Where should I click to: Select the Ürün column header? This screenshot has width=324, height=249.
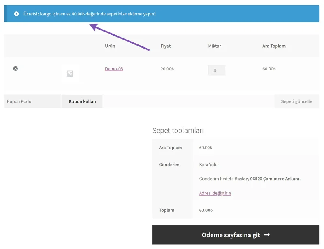[x=110, y=46]
